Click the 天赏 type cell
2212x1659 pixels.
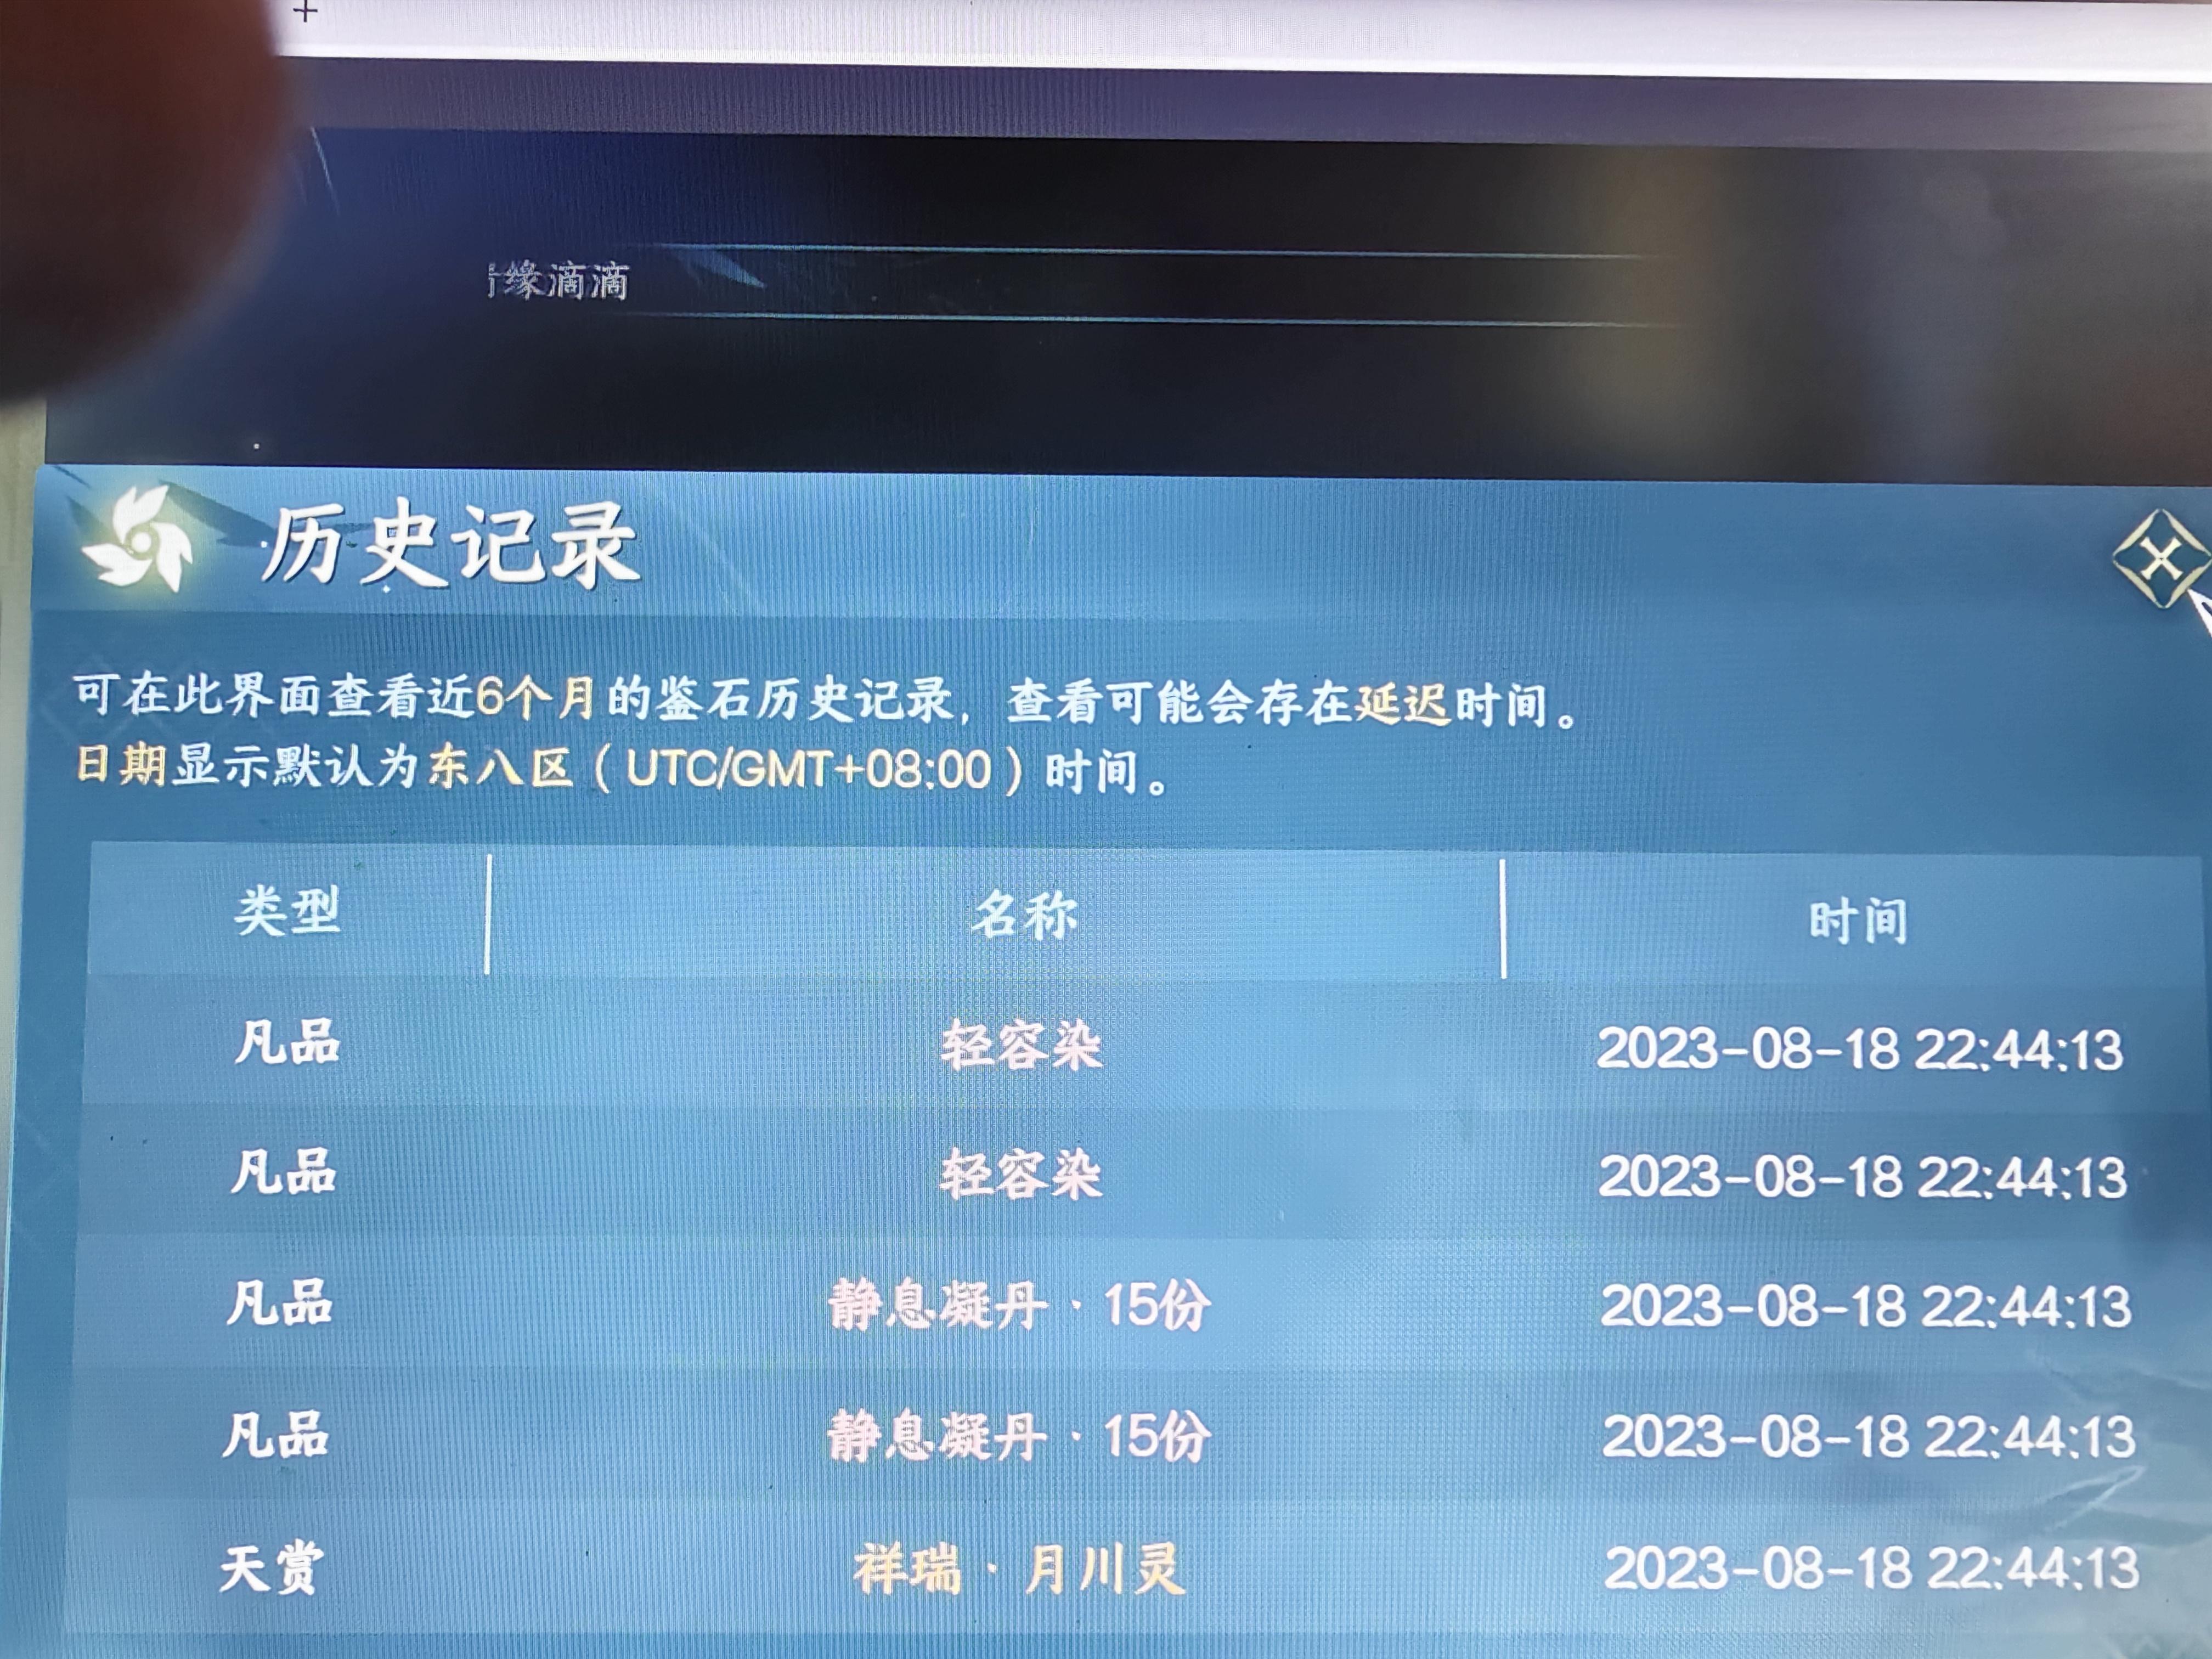(272, 1567)
